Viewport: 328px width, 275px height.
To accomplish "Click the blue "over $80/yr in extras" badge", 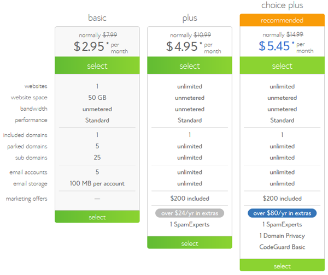I will [282, 213].
